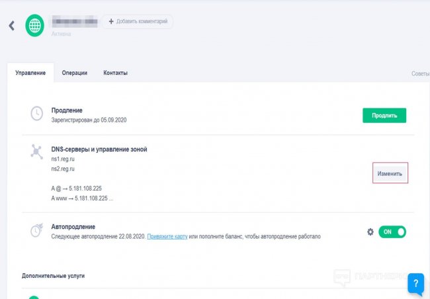Open the blue question mark help widget

pos(415,283)
